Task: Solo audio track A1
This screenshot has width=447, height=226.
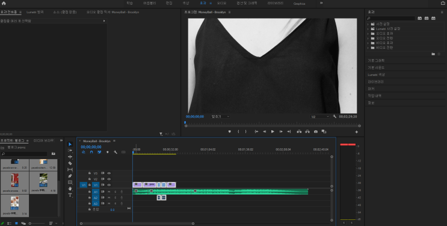Action: click(116, 192)
